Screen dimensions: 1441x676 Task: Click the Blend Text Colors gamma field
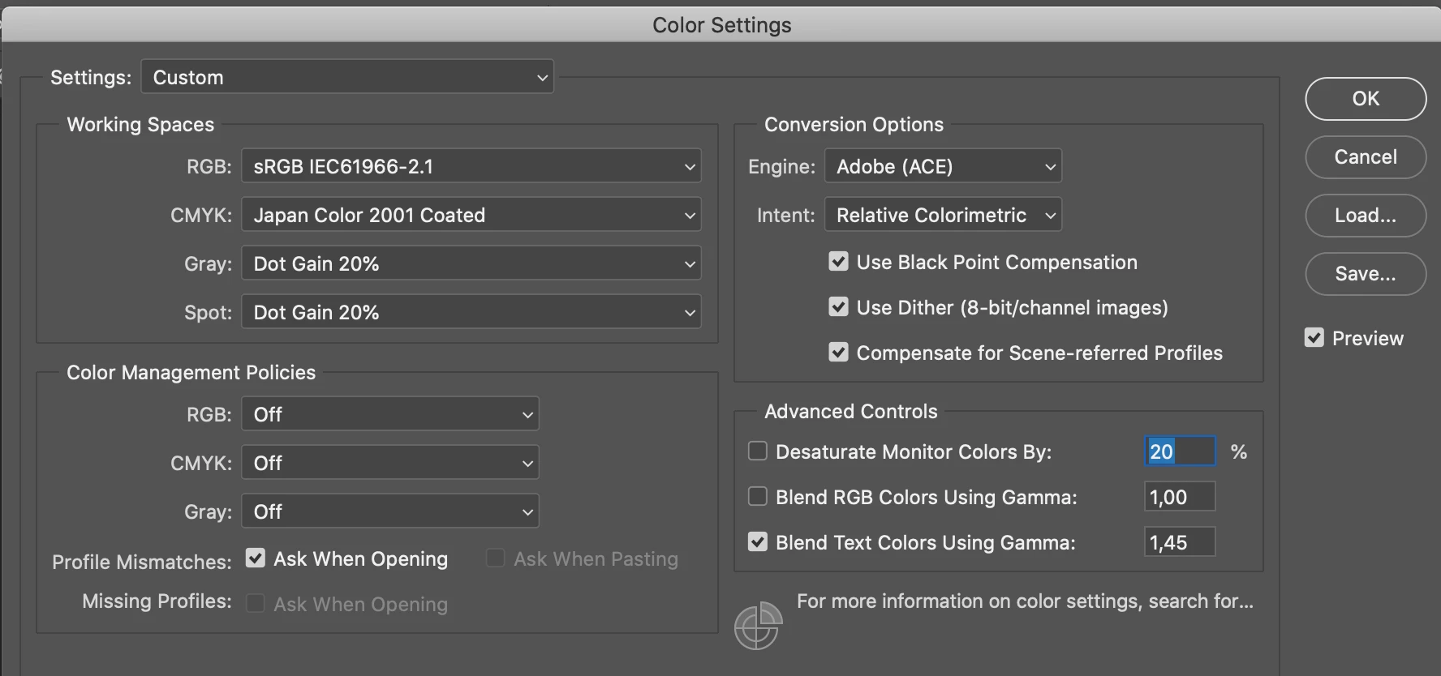[x=1179, y=541]
